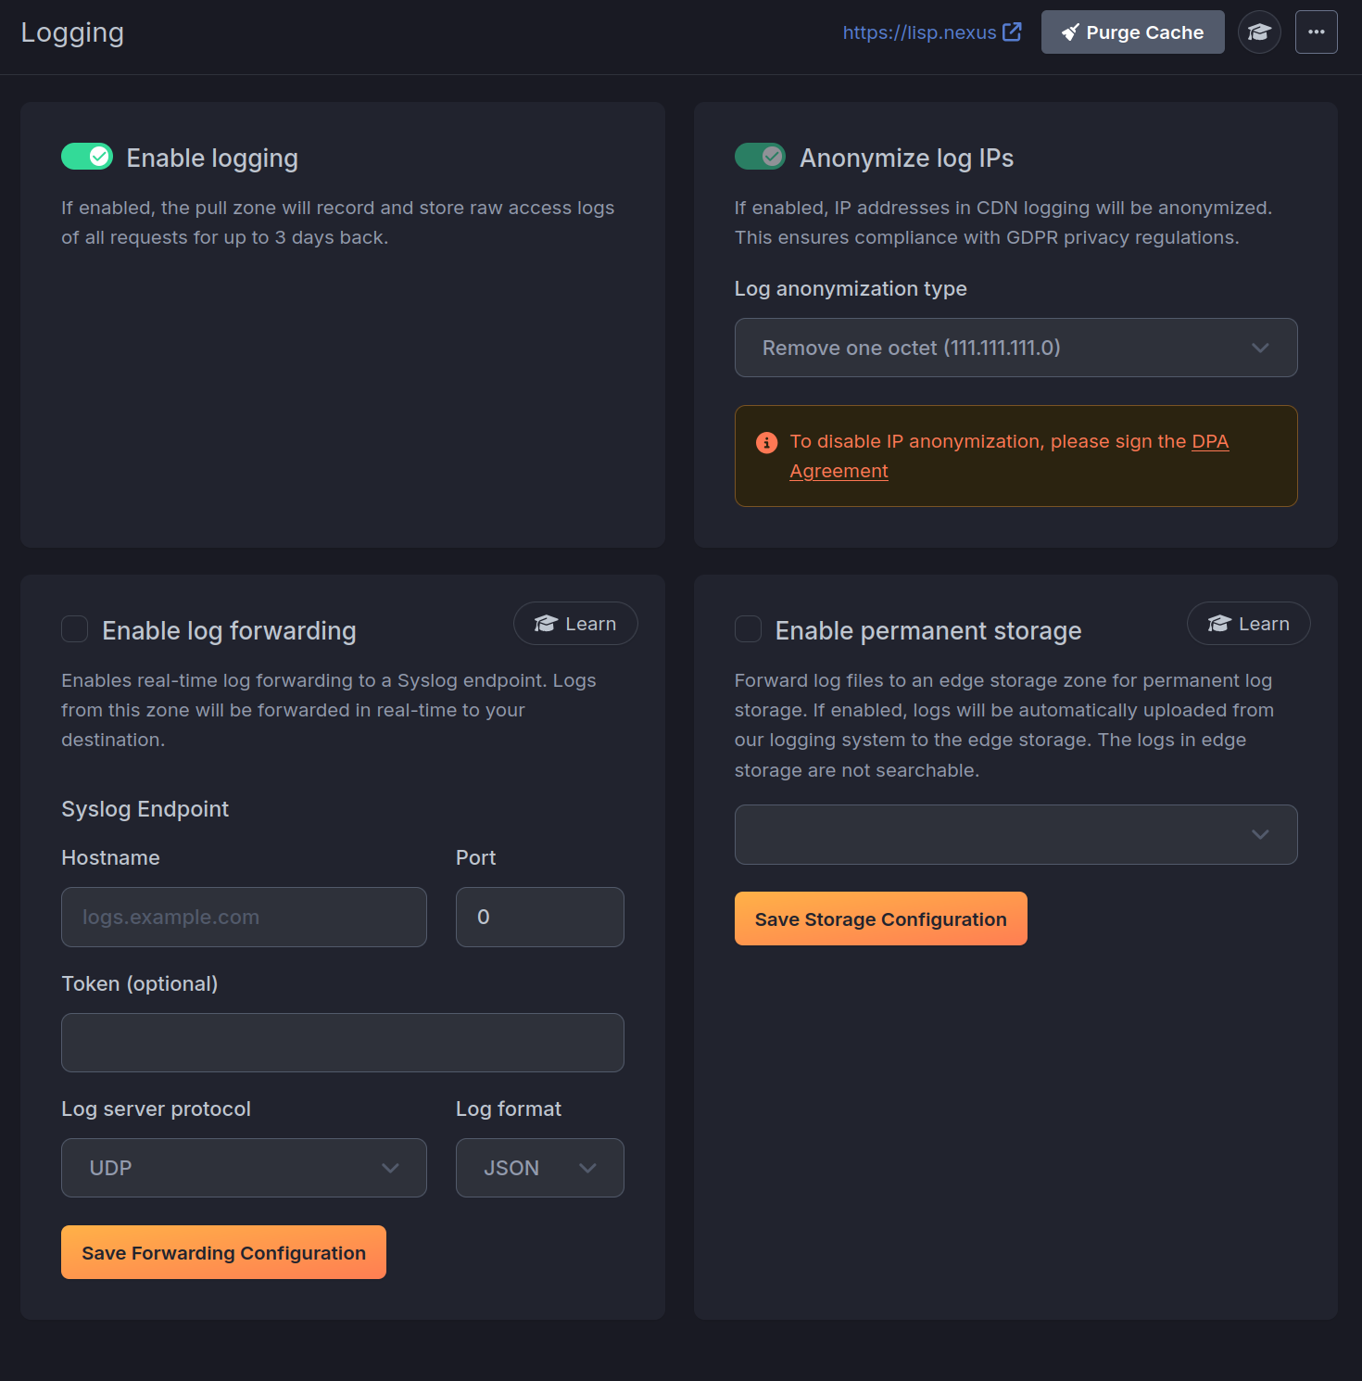Click the rocket icon on Purge Cache
Screen dimensions: 1362x1381
(1070, 32)
